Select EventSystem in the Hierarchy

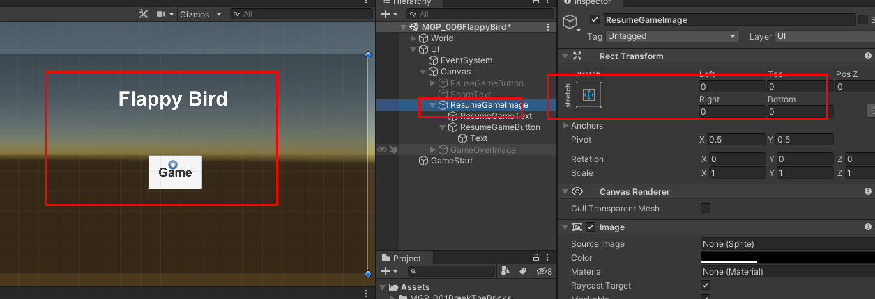point(466,60)
